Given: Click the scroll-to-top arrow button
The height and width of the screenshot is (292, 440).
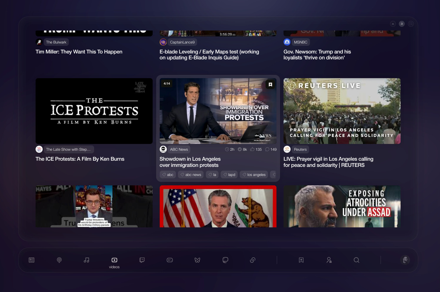Looking at the screenshot, I should 393,24.
